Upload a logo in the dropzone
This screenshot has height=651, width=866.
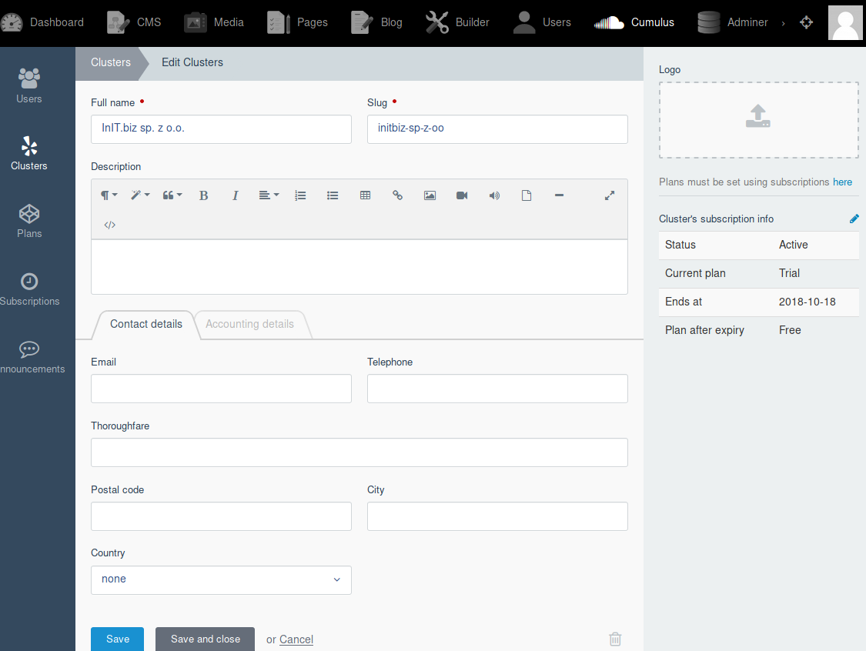point(758,120)
